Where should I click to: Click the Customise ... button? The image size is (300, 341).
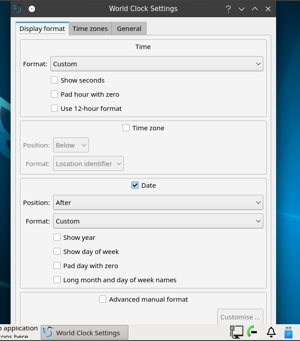[240, 317]
